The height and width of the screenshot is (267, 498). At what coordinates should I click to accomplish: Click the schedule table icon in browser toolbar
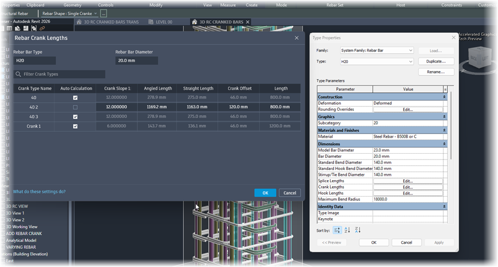(x=10, y=29)
